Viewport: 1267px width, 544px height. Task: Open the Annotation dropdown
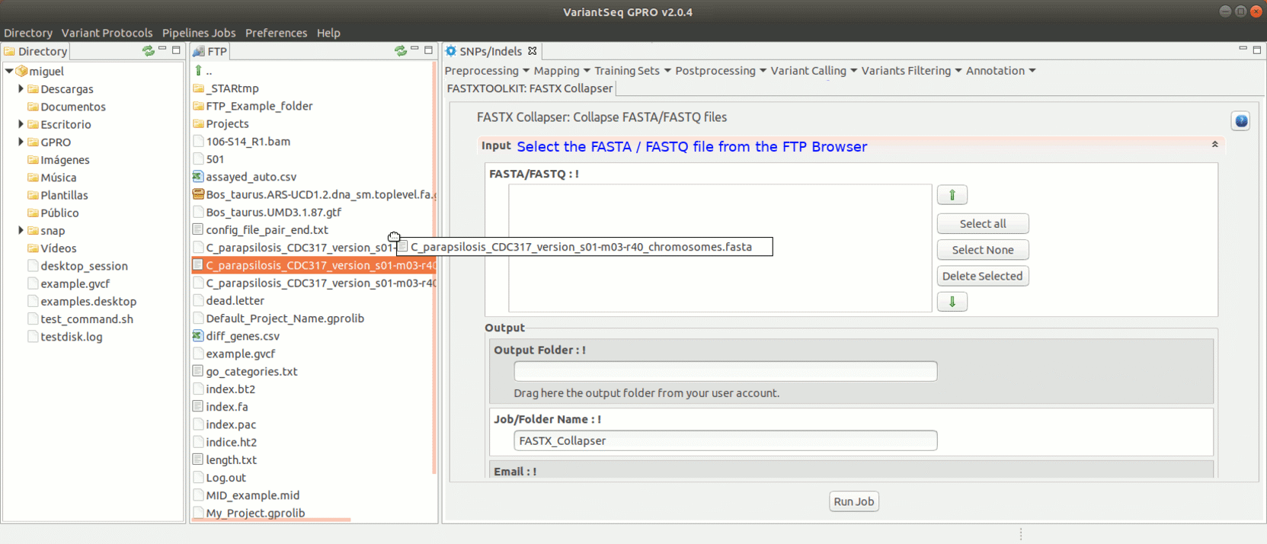click(1000, 71)
